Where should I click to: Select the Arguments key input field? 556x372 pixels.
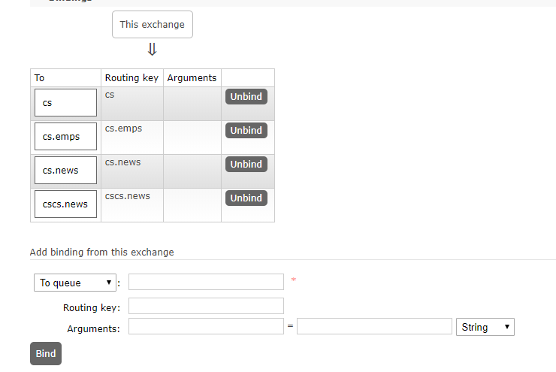coord(206,327)
